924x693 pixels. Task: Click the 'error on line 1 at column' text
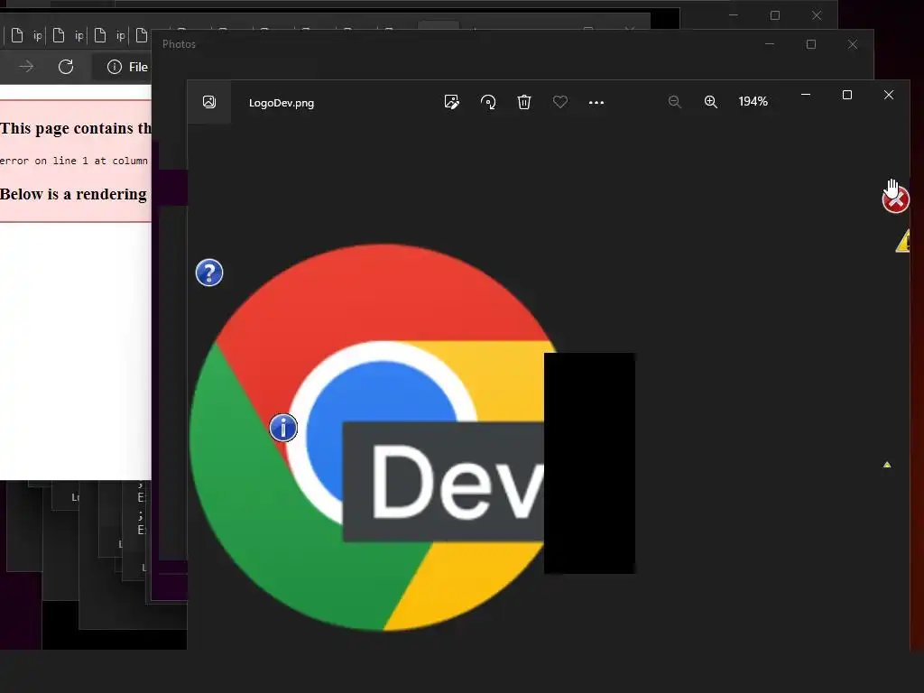tap(74, 161)
